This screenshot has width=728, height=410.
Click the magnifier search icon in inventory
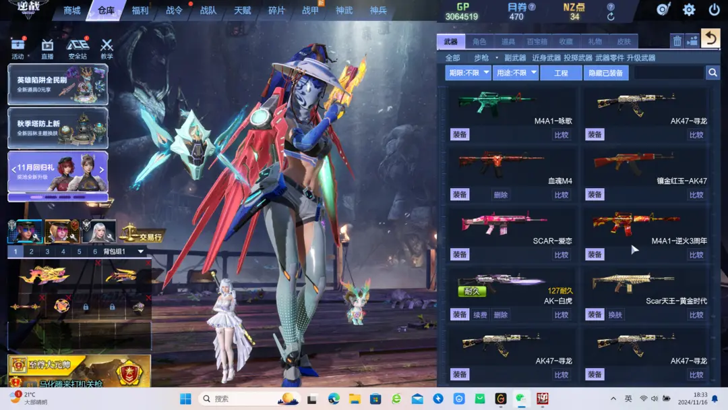click(712, 73)
